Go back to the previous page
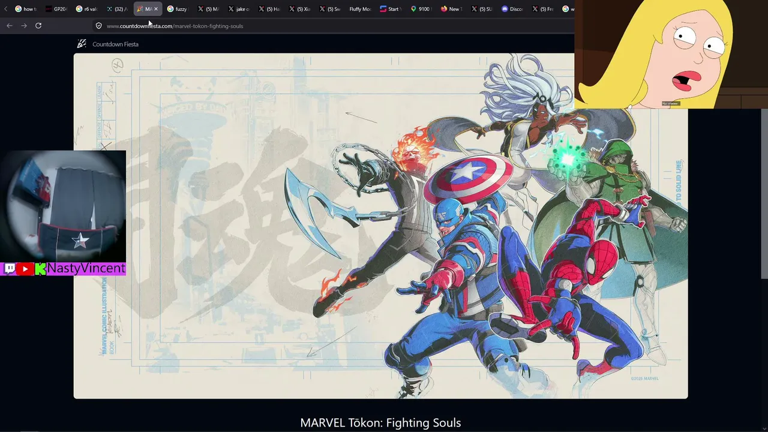The height and width of the screenshot is (432, 768). click(10, 26)
